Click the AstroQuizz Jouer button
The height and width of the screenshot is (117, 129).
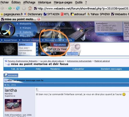coord(101,34)
